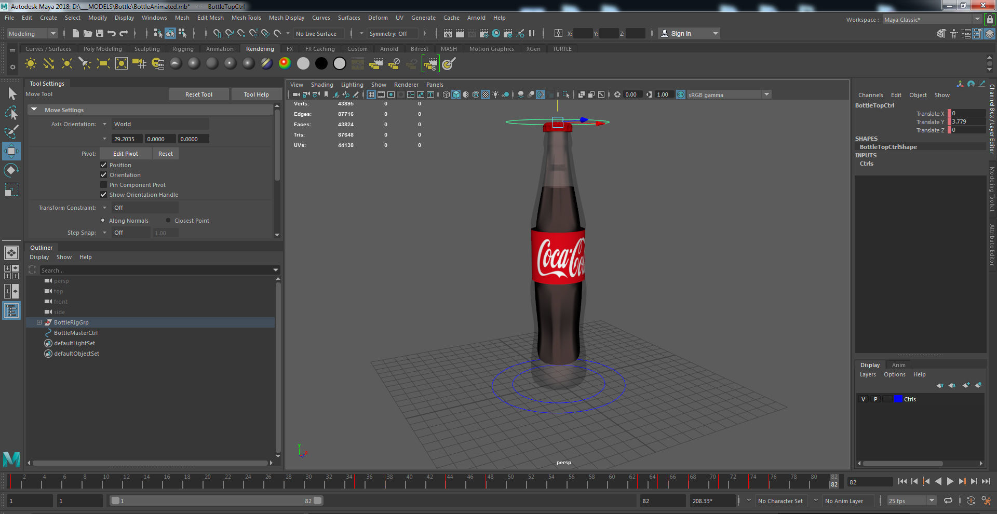
Task: Expand the BottleRigGrp node in Outliner
Action: click(39, 322)
